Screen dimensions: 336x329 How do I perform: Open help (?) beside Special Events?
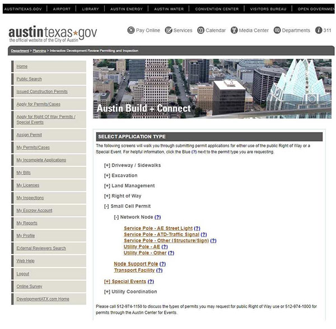pos(151,281)
